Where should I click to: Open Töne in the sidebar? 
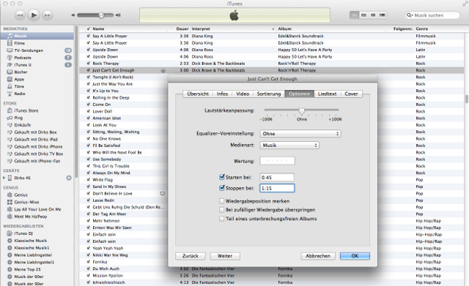coord(19,86)
